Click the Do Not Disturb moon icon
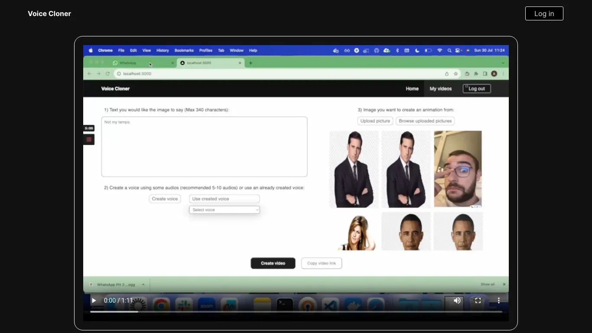 coord(417,50)
